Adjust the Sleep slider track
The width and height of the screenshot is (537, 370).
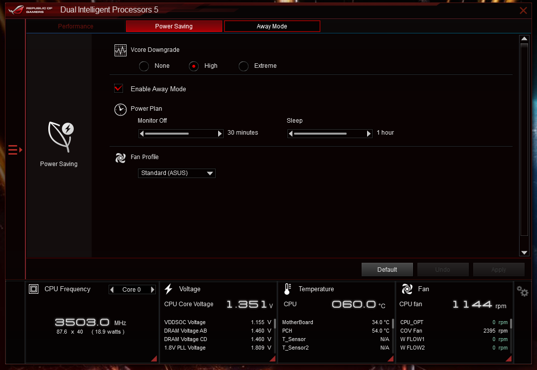(x=330, y=134)
